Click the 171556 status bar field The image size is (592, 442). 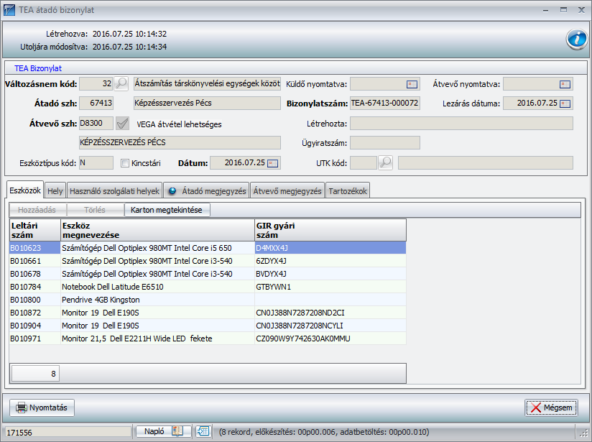pyautogui.click(x=68, y=432)
